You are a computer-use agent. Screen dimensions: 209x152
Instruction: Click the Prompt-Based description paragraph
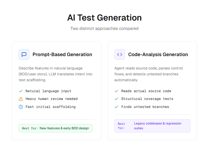[x=55, y=74]
